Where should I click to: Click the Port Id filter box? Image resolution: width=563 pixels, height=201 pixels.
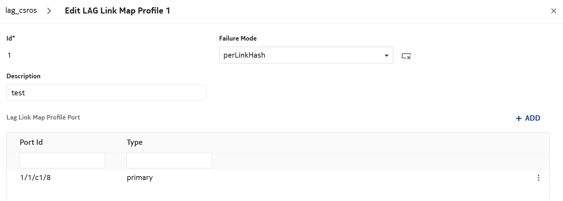[x=62, y=160]
